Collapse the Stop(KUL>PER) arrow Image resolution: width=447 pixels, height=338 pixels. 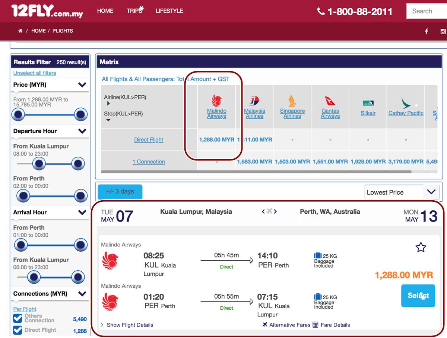108,120
